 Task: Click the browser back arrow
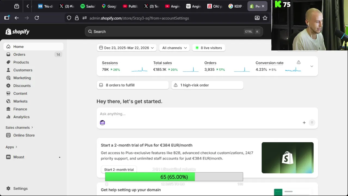(x=17, y=18)
